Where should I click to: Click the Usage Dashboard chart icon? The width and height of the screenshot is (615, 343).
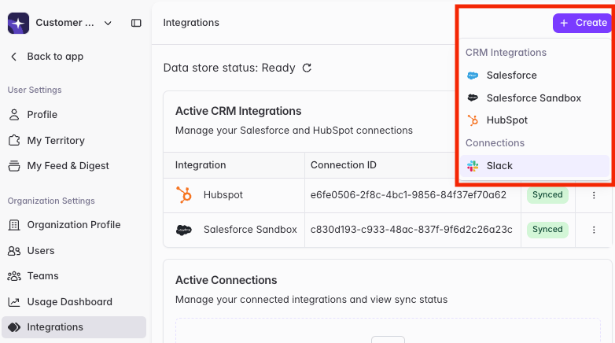pos(14,302)
